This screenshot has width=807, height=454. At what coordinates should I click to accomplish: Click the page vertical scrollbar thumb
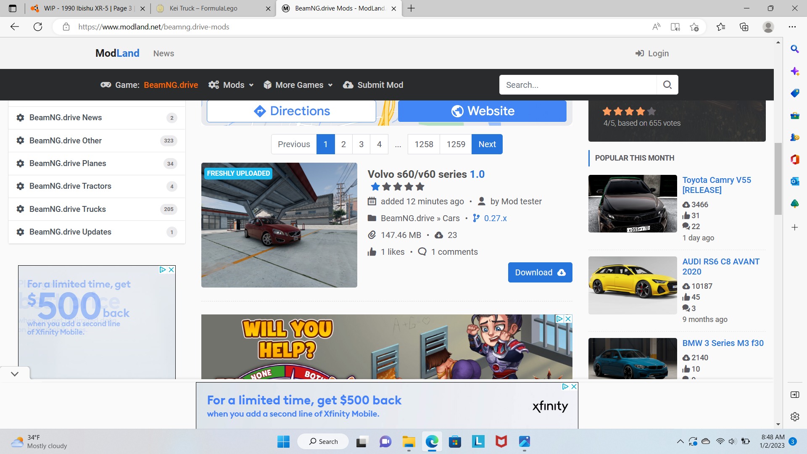coord(778,179)
